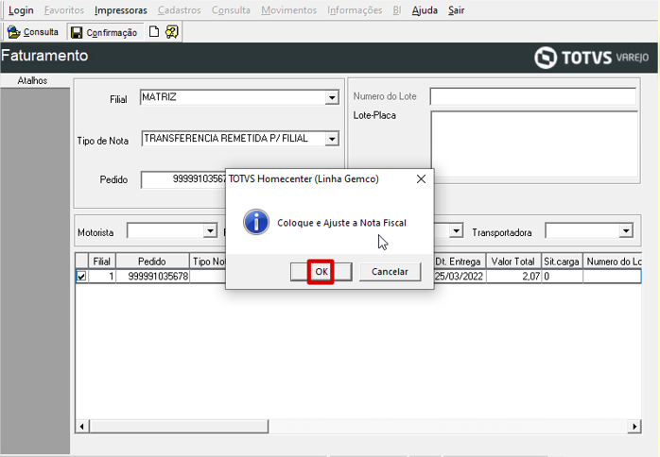Image resolution: width=660 pixels, height=457 pixels.
Task: Expand the Tipo de Nota dropdown arrow
Action: (x=332, y=139)
